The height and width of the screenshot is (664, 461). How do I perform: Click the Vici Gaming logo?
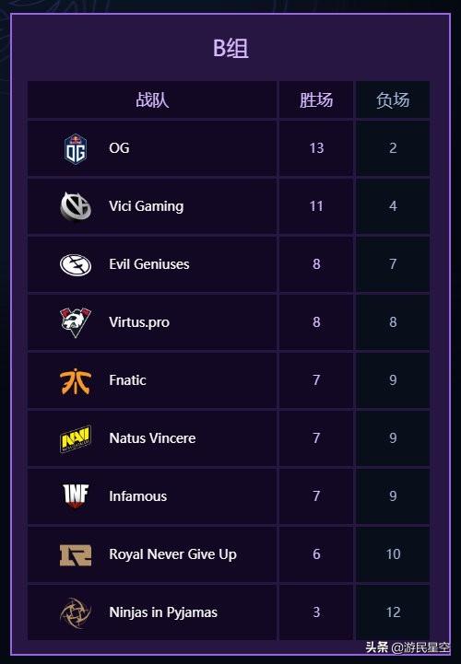coord(76,206)
